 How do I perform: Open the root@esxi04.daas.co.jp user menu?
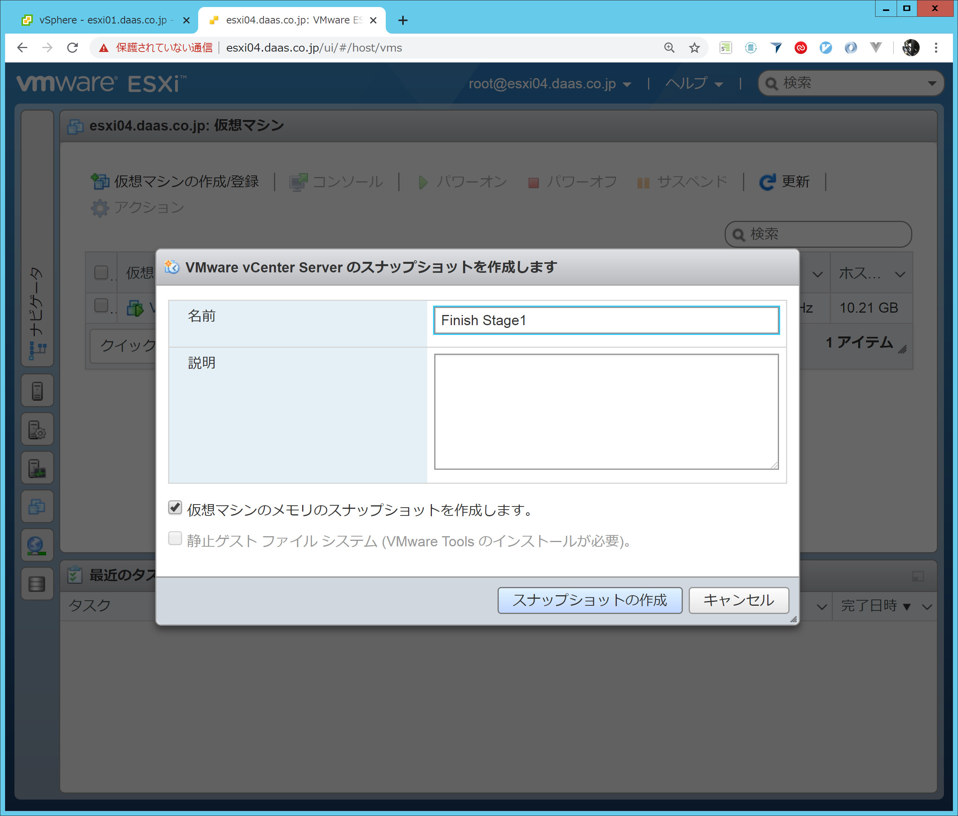(550, 84)
